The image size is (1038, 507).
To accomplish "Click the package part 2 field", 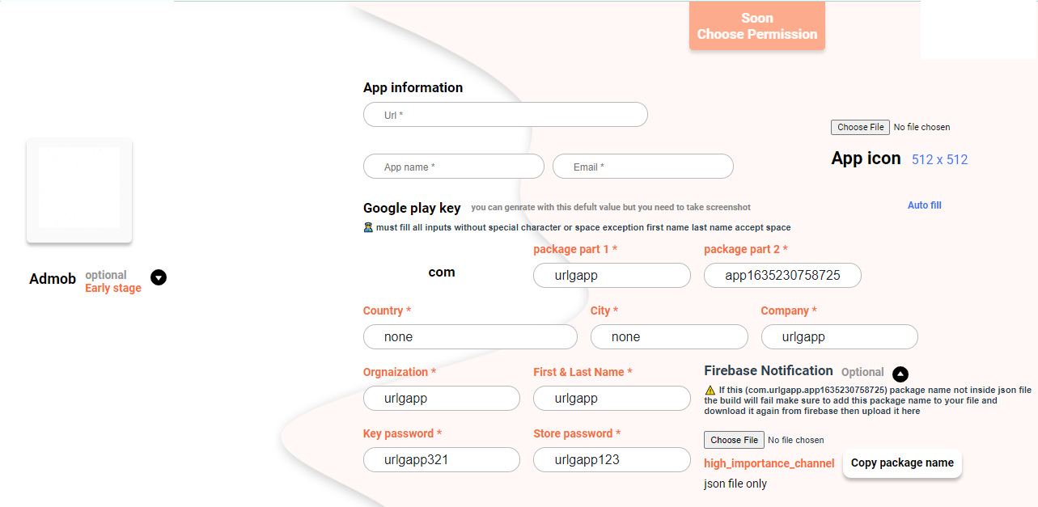I will pyautogui.click(x=782, y=275).
